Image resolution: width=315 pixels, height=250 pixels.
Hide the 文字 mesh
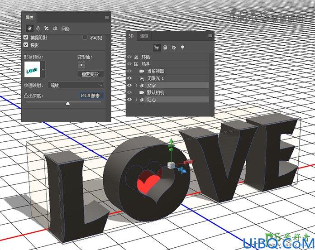click(x=129, y=85)
